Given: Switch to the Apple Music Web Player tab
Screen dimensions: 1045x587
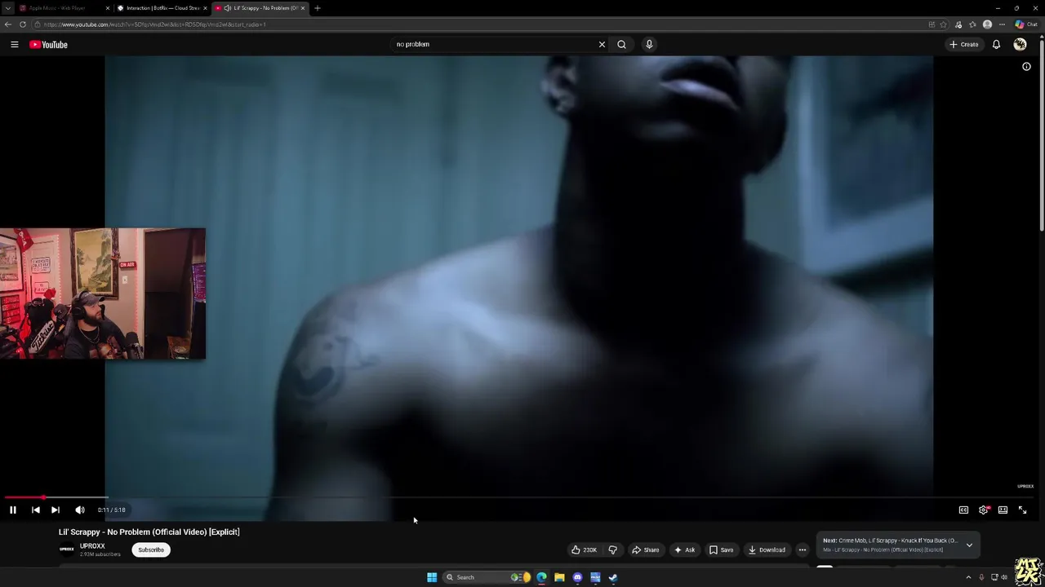Looking at the screenshot, I should [x=57, y=8].
